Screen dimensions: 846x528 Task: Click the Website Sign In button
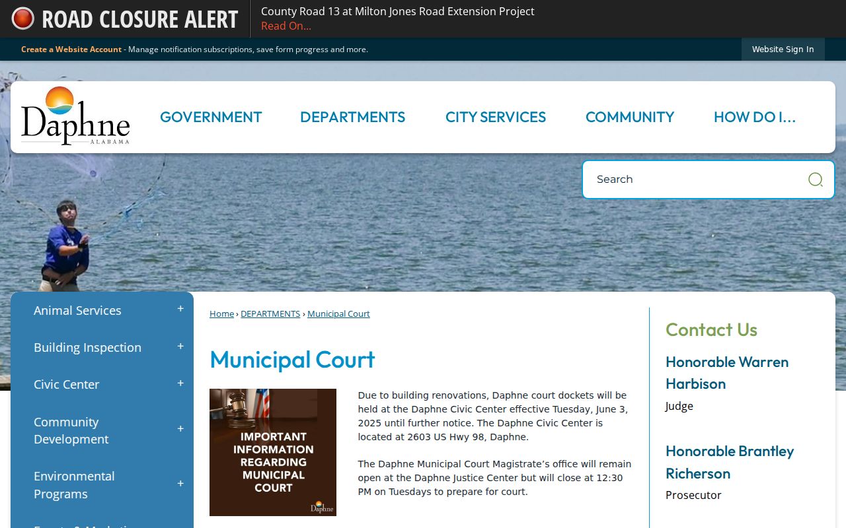pos(783,49)
